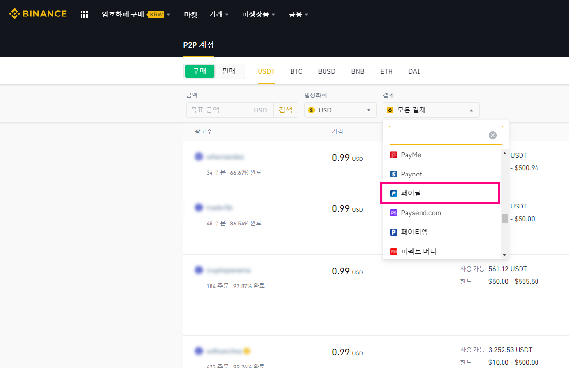Open advertiser with 184 주문 avatar

pyautogui.click(x=198, y=270)
